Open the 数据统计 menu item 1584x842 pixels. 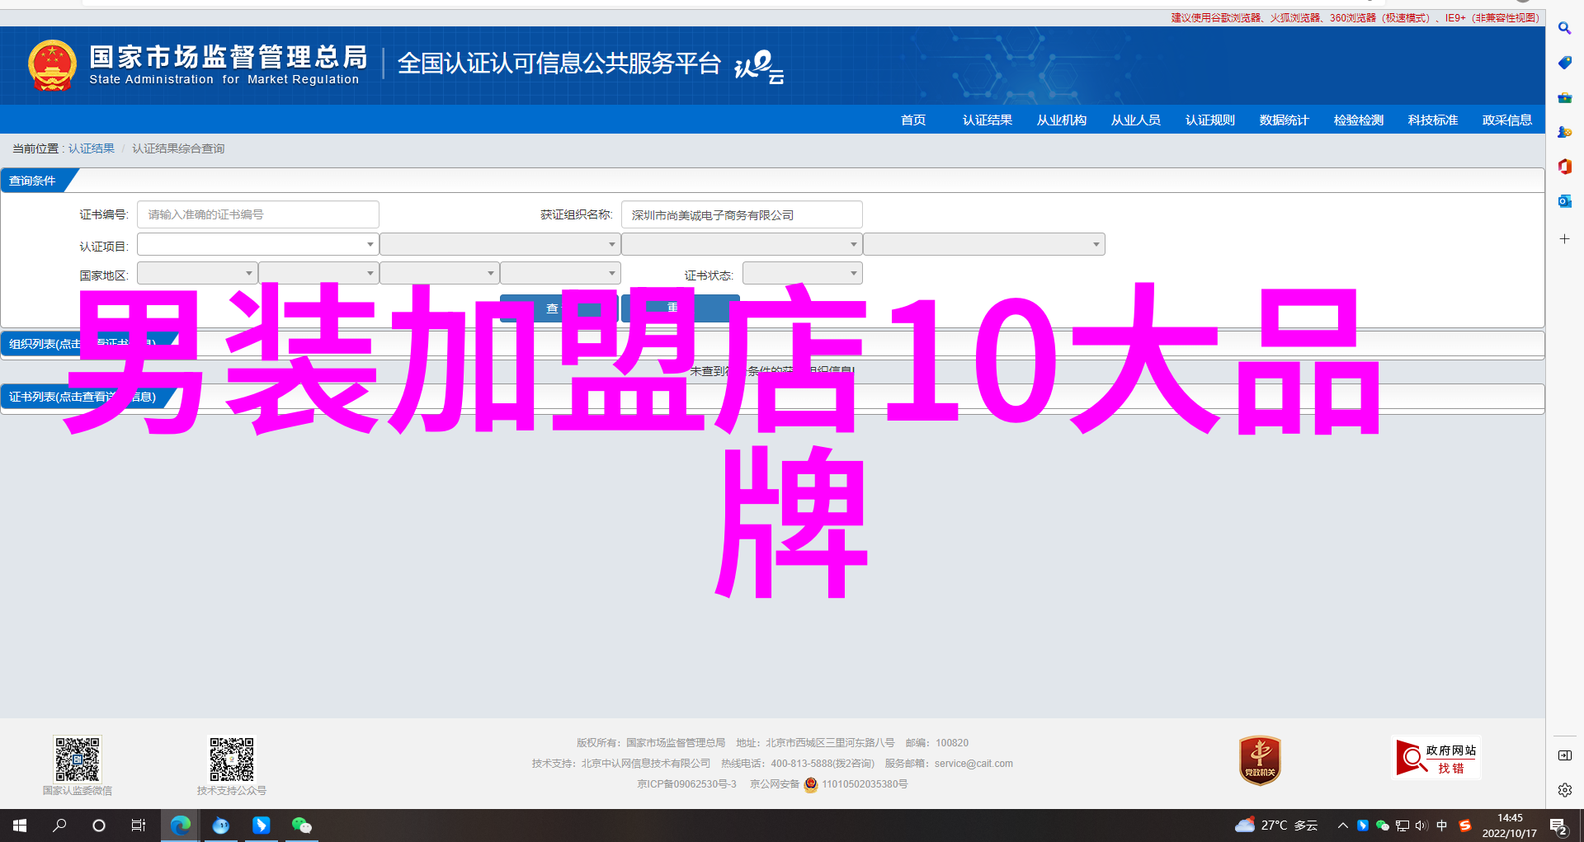(1285, 120)
